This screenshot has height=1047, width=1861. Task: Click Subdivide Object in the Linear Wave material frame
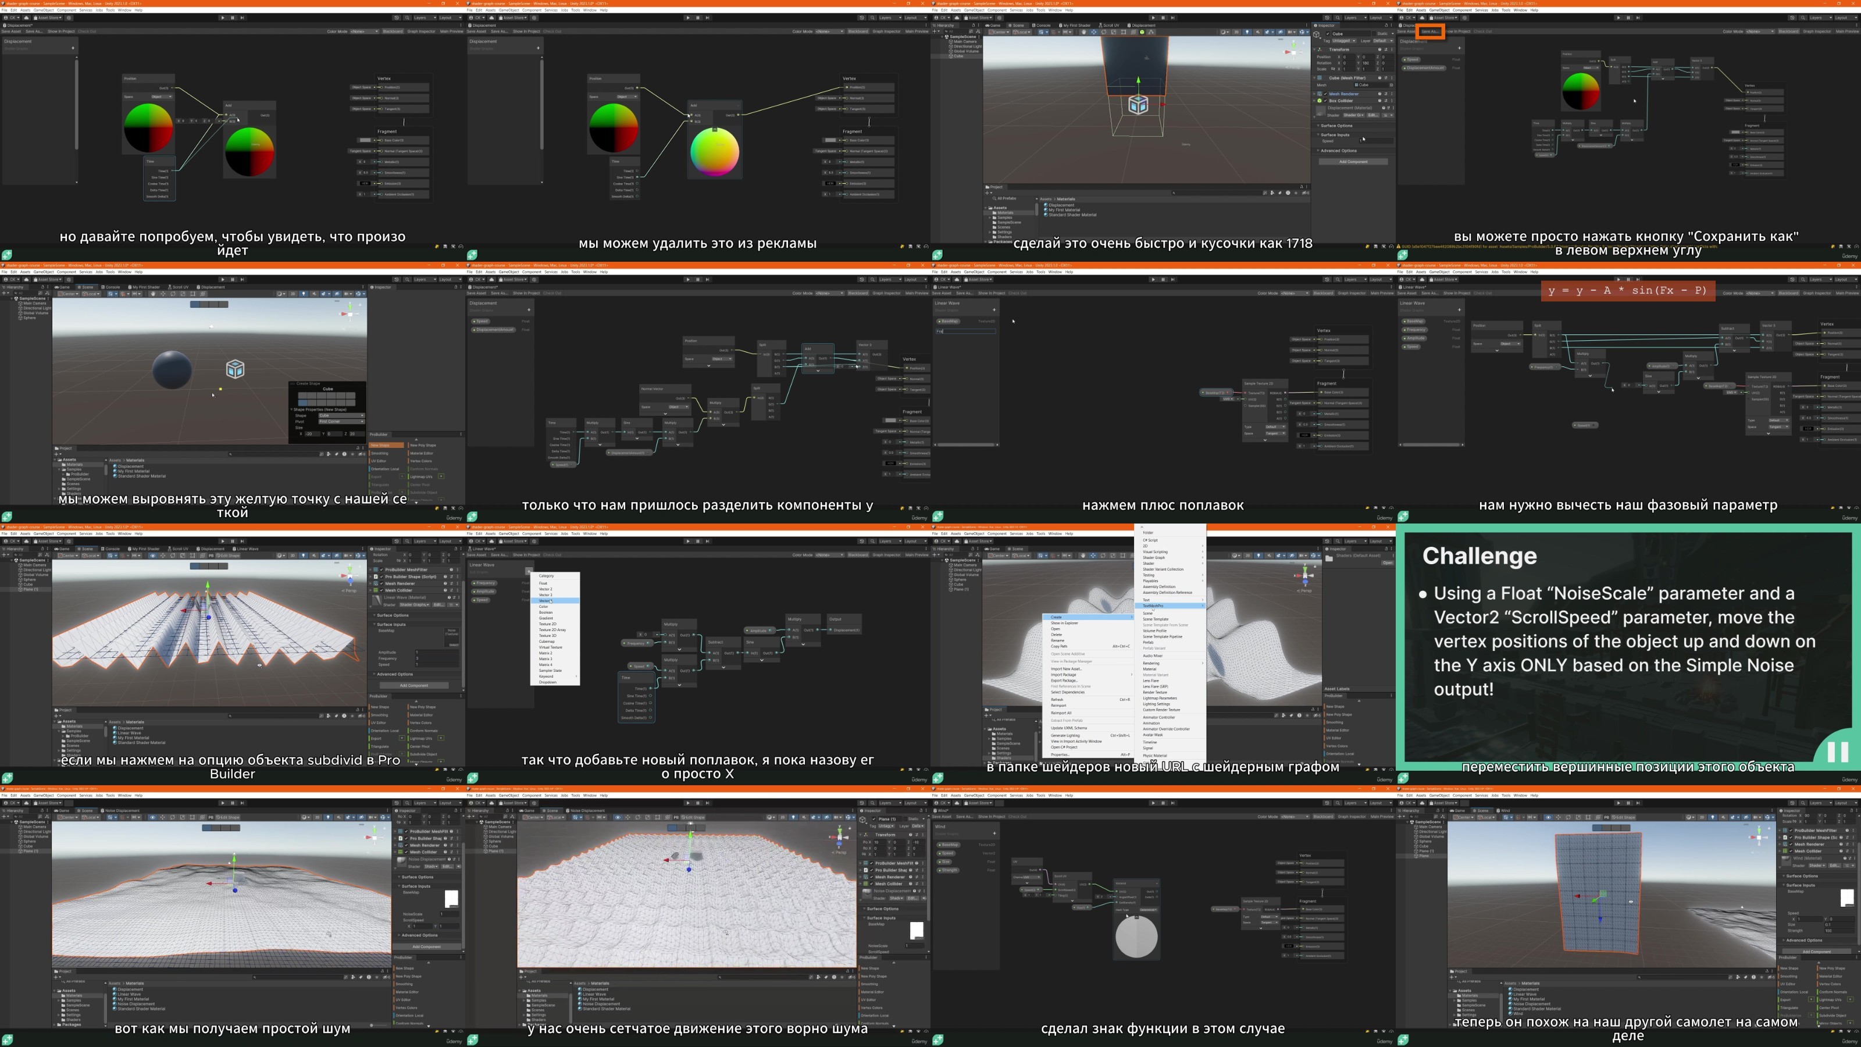(423, 754)
